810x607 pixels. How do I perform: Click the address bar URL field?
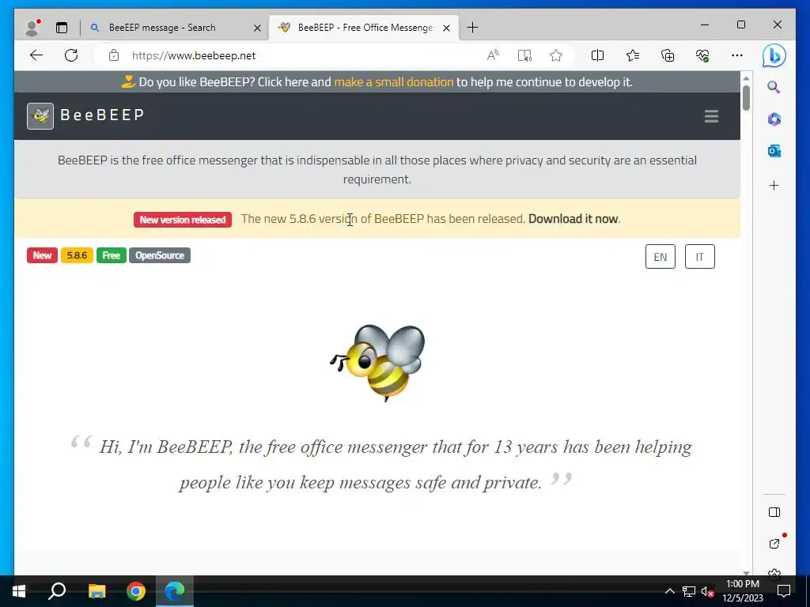(290, 55)
